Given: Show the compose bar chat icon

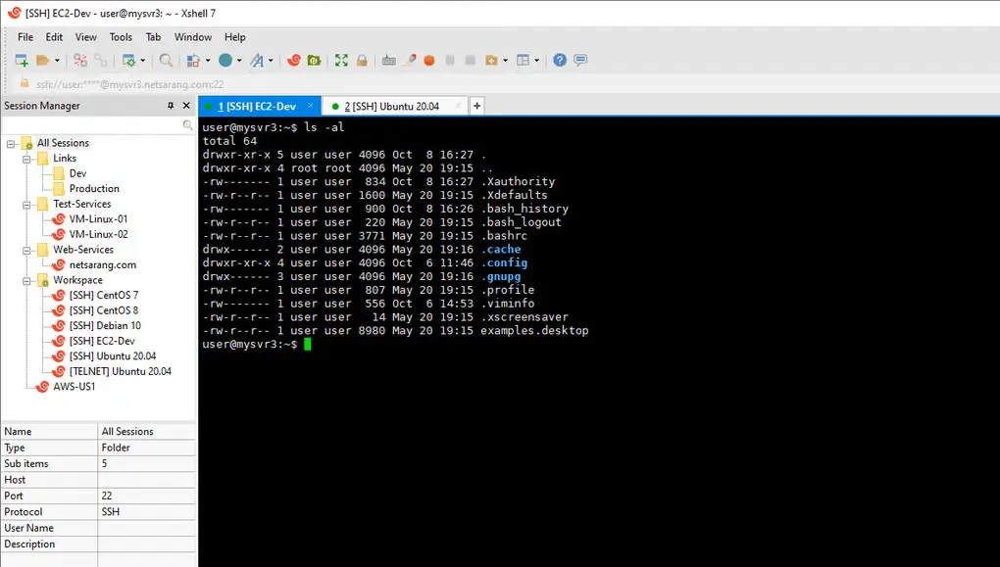Looking at the screenshot, I should tap(579, 60).
